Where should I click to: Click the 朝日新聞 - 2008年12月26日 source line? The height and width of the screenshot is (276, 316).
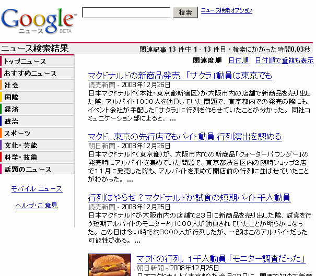(129, 146)
